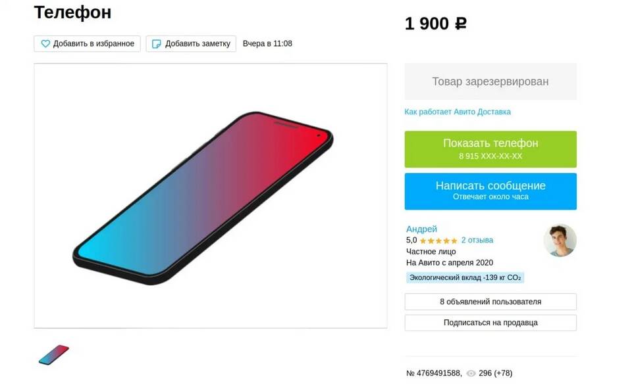Click Подписаться на продавца button

pyautogui.click(x=490, y=323)
